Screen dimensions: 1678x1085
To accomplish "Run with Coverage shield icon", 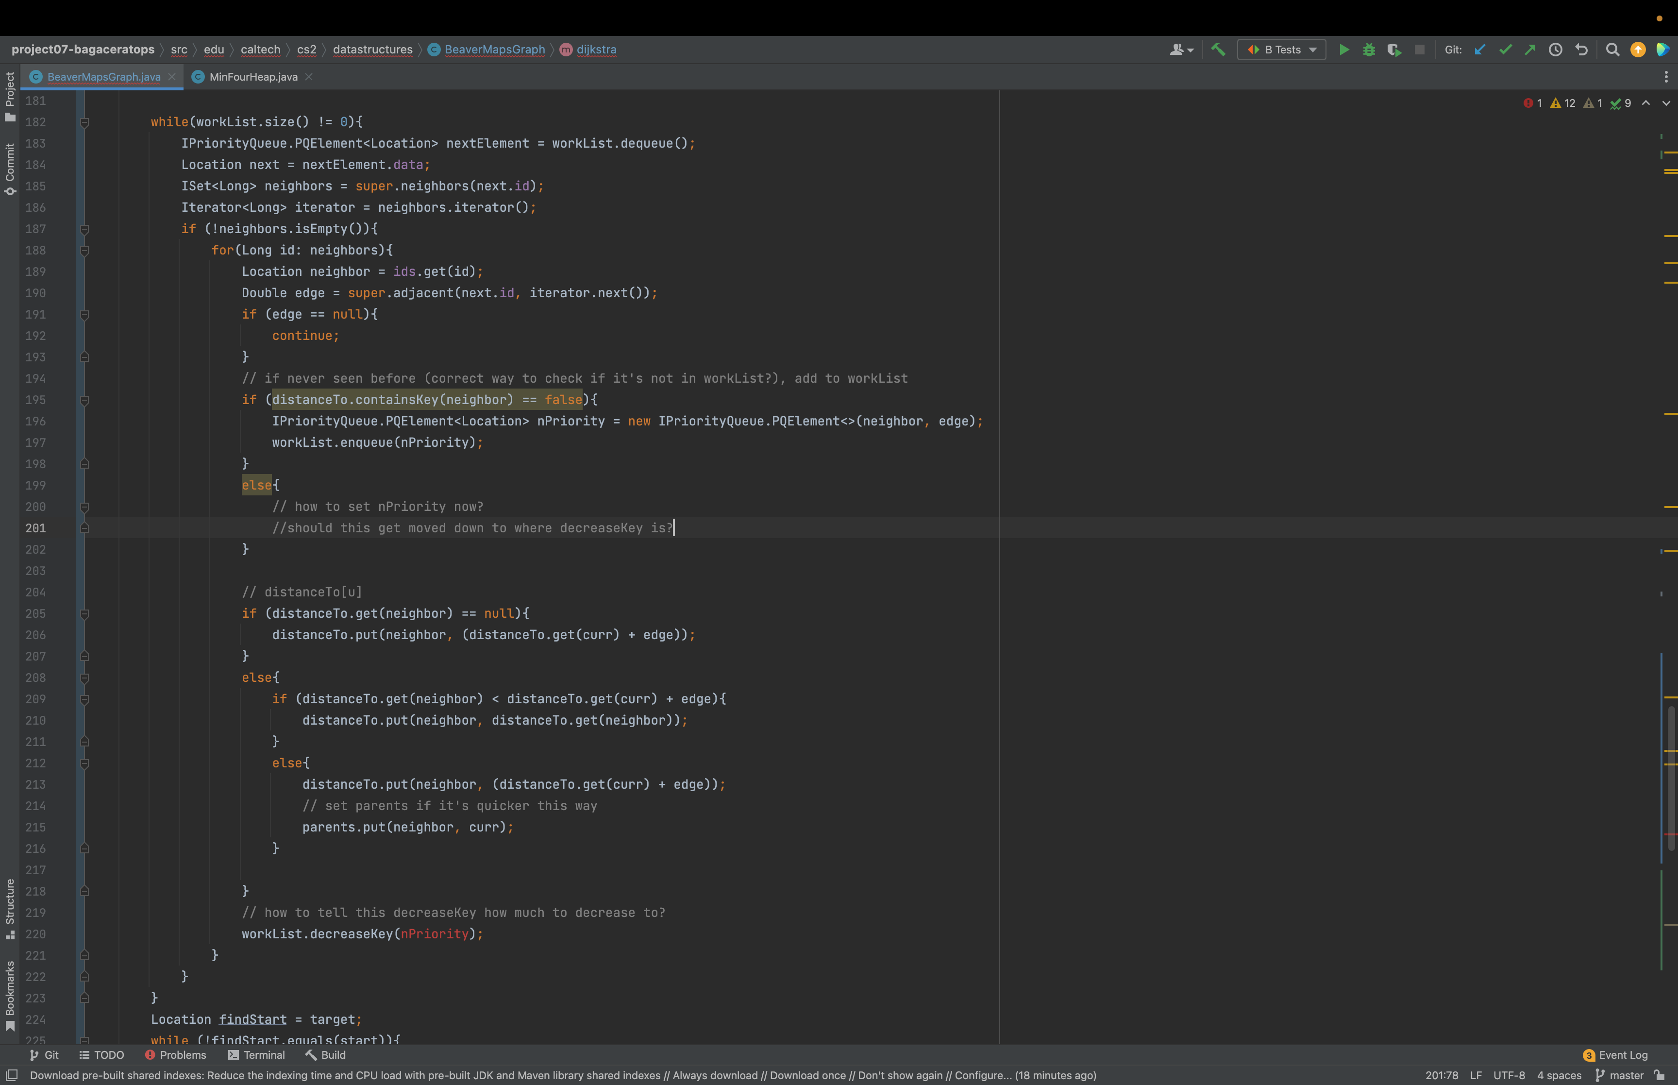I will (x=1393, y=50).
